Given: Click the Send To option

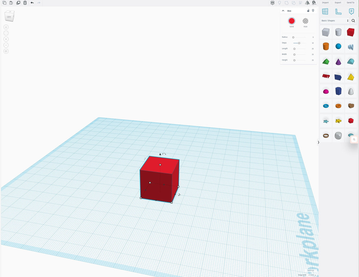Looking at the screenshot, I should pyautogui.click(x=350, y=3).
